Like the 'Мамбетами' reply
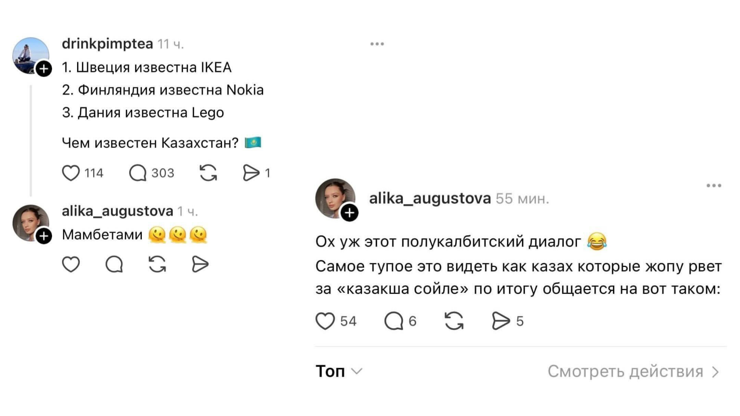Image resolution: width=740 pixels, height=416 pixels. 71,265
